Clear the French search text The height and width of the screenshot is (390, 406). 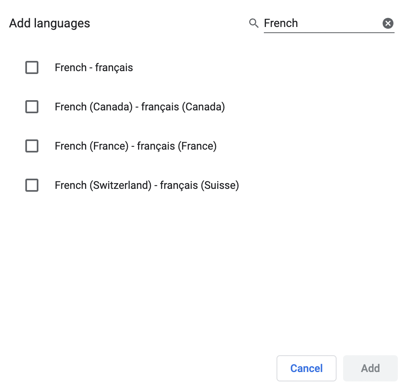click(388, 23)
